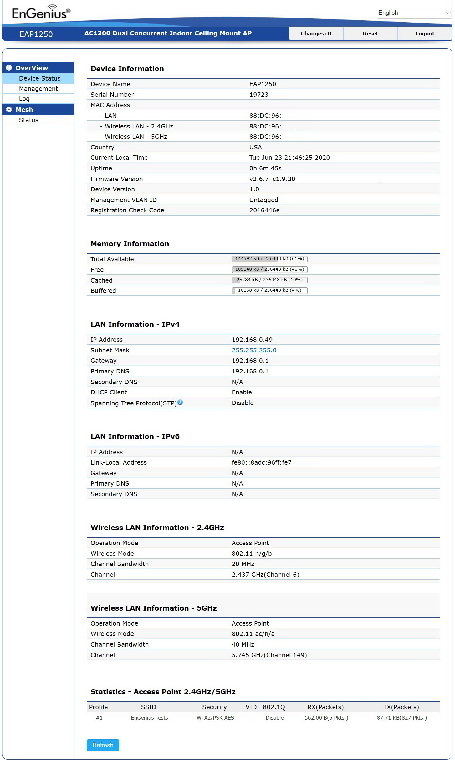Click the SSID column header

click(148, 707)
